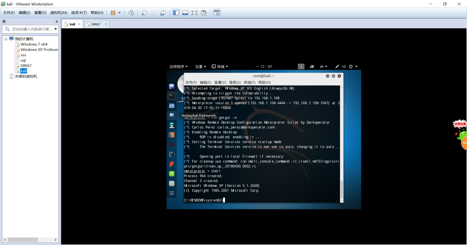467x245 pixels.
Task: Click the Kali volume speaker icon
Action: click(344, 67)
